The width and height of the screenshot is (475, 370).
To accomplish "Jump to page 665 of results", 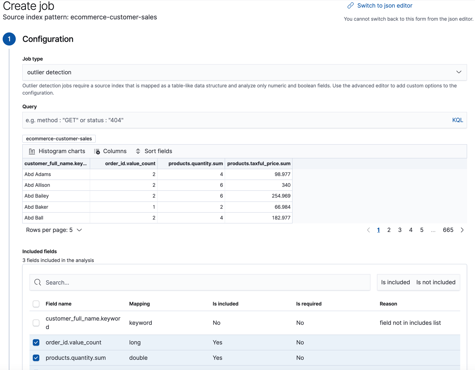I will [448, 230].
